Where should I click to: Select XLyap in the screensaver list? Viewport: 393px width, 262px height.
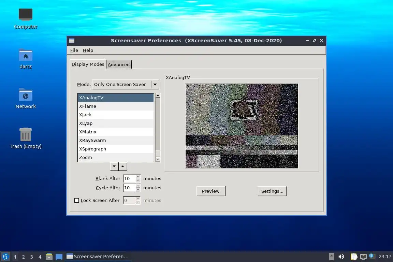click(x=116, y=123)
